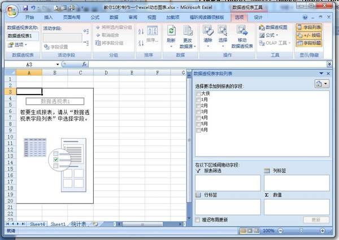The image size is (339, 240).
Task: Enable the defer layout update (推迟布局更新) checkbox
Action: 197,219
